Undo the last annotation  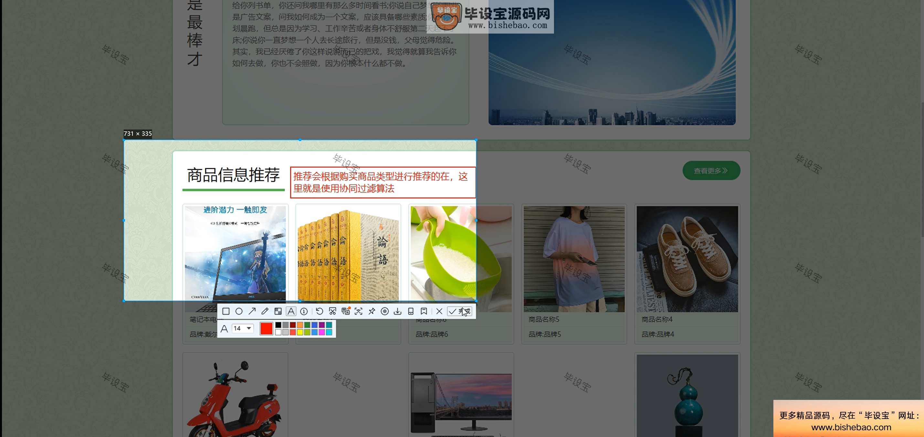click(x=320, y=311)
